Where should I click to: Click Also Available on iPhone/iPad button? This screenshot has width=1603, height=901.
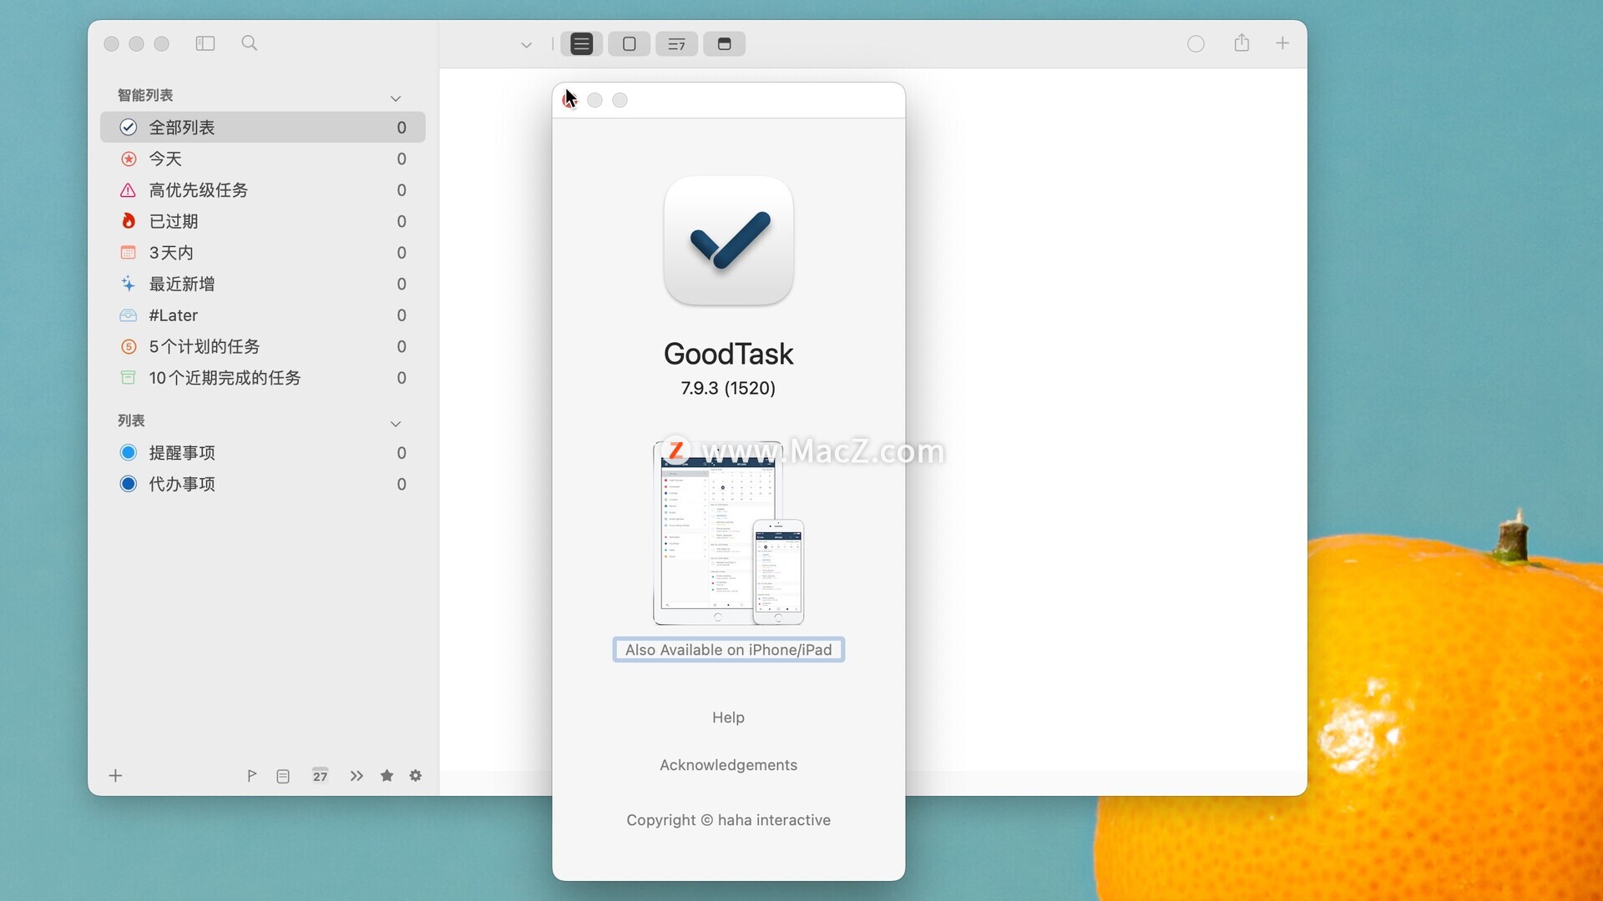point(729,650)
